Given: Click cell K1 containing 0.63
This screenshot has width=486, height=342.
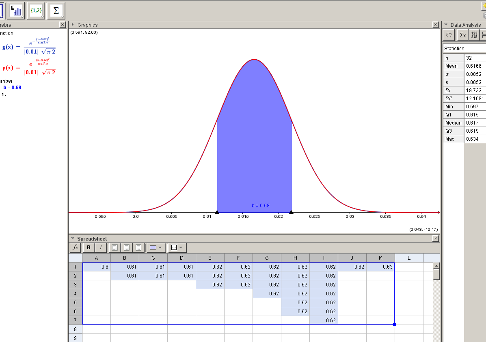Looking at the screenshot, I should point(380,267).
